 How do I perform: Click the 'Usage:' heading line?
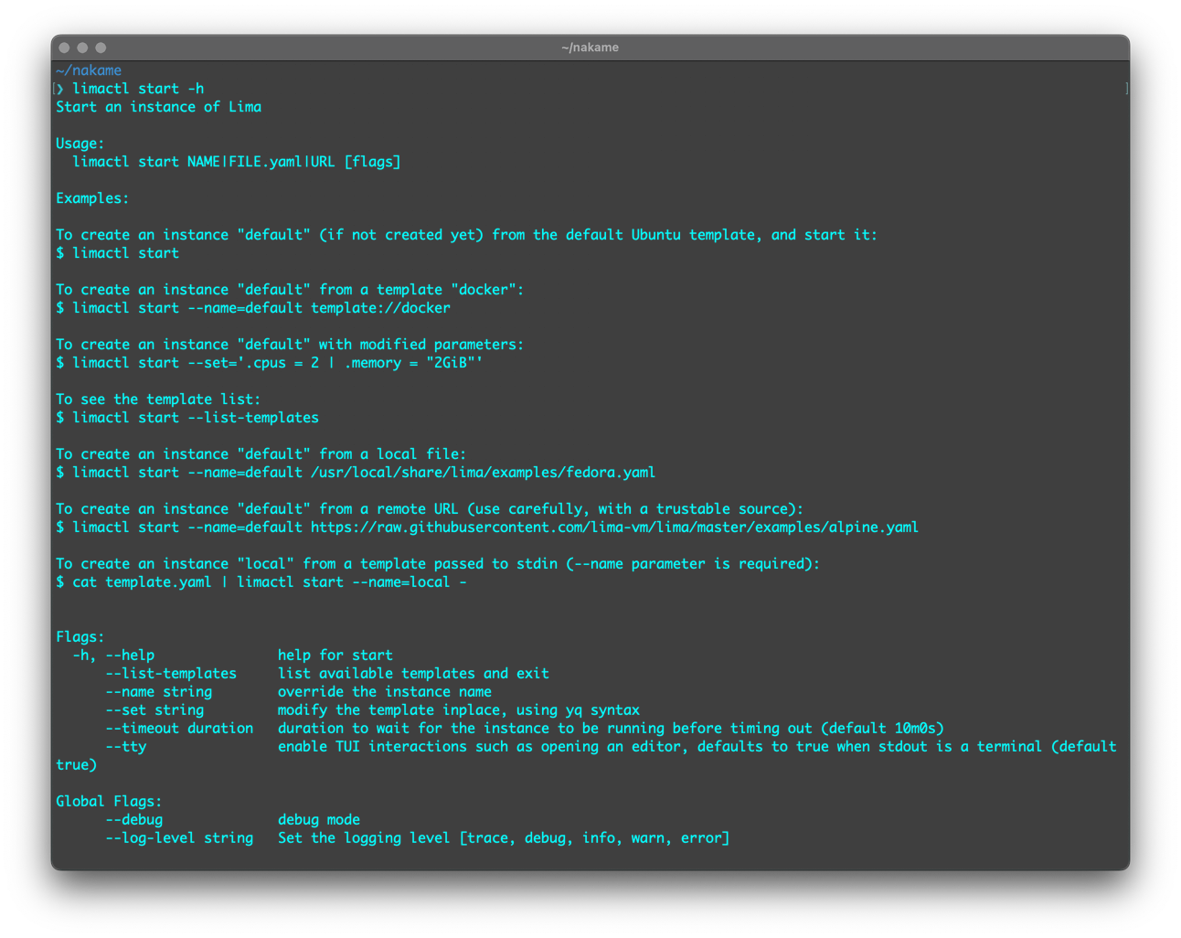80,144
